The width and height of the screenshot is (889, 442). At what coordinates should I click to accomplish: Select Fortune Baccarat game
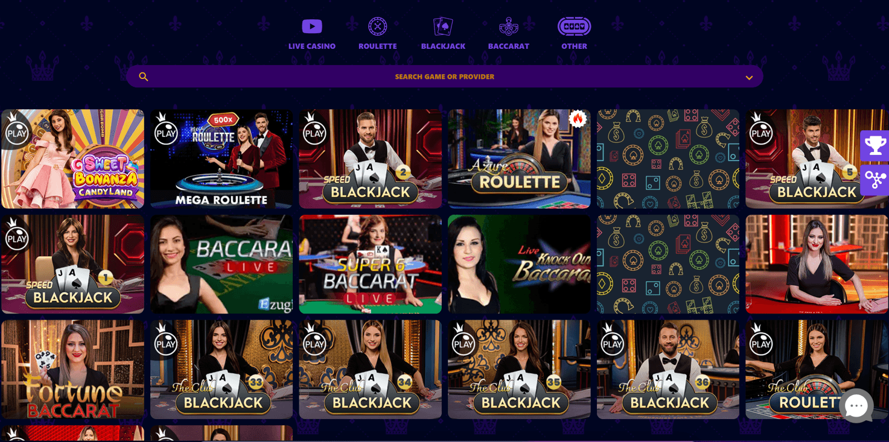point(72,370)
